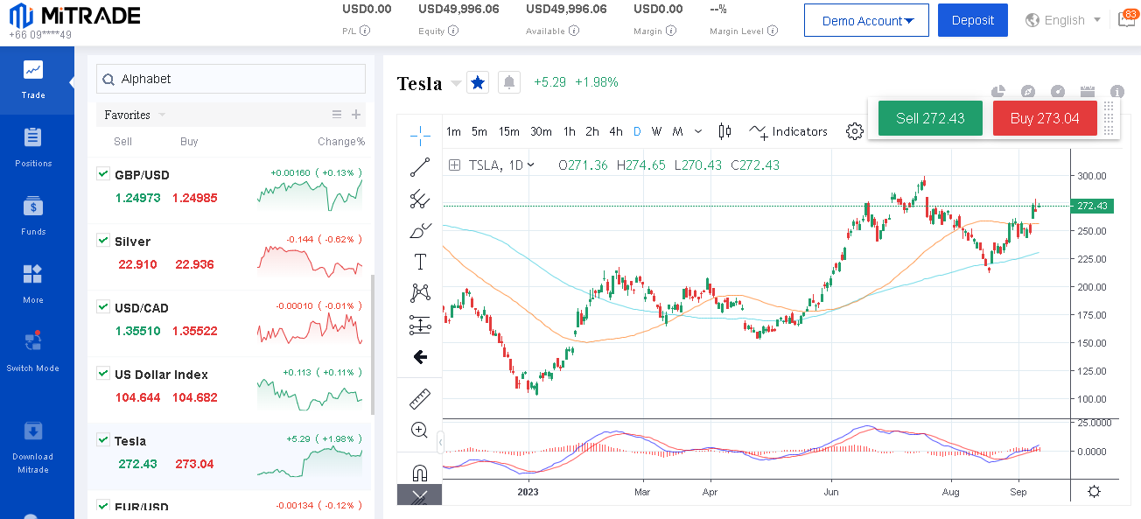Open chart settings gear icon
The image size is (1141, 519).
[x=854, y=131]
